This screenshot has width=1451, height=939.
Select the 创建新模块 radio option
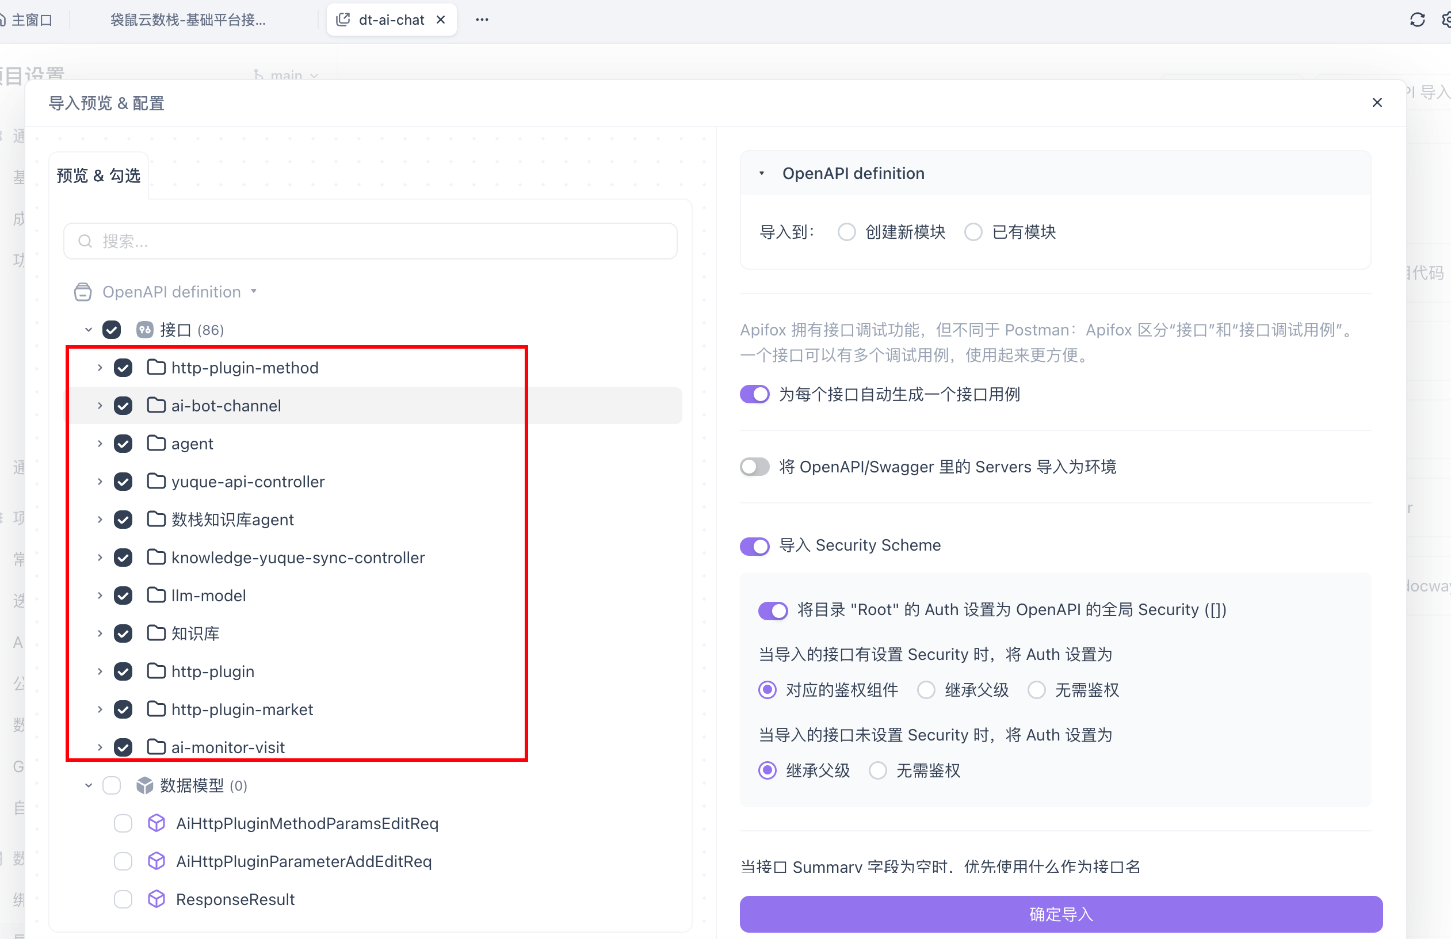pos(846,232)
